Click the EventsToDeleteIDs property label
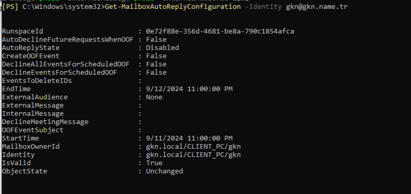 pos(37,81)
